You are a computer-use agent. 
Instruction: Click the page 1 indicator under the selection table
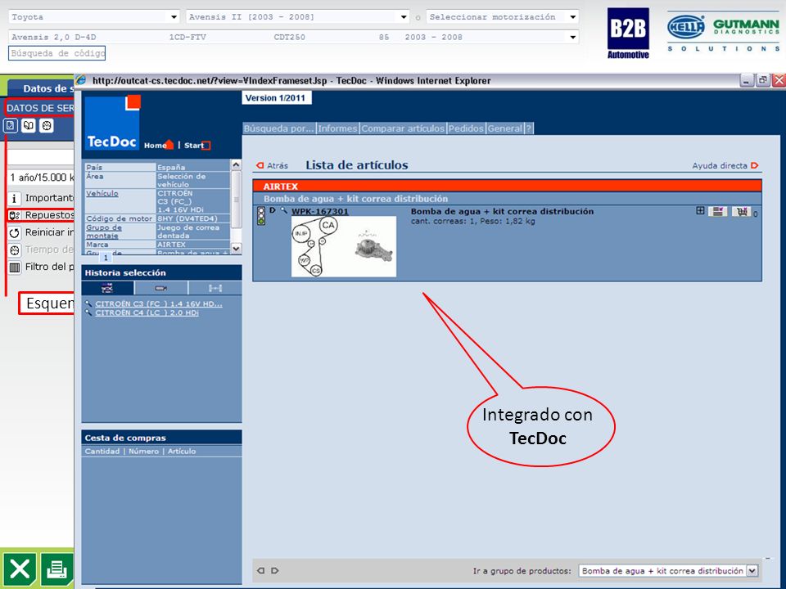106,258
